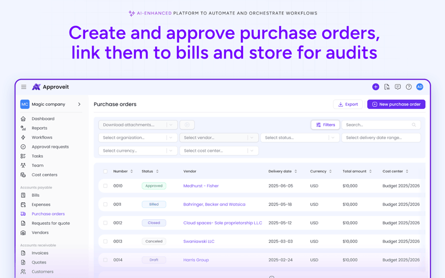The image size is (445, 278).
Task: Open the Select status dropdown
Action: coord(300,137)
